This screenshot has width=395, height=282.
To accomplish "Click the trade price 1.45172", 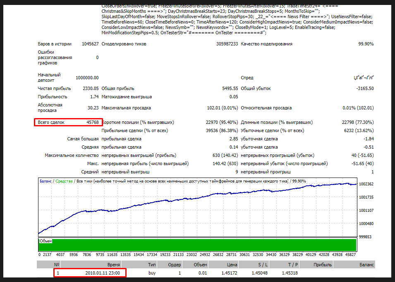I will click(229, 273).
